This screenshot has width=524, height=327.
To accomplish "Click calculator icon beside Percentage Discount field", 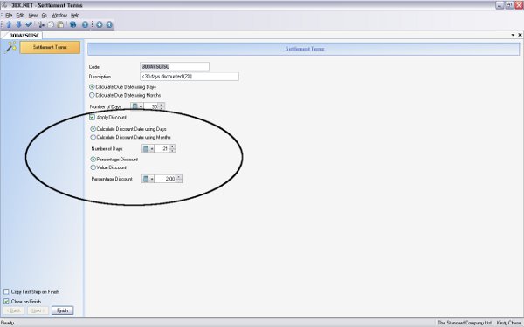I will click(x=146, y=179).
